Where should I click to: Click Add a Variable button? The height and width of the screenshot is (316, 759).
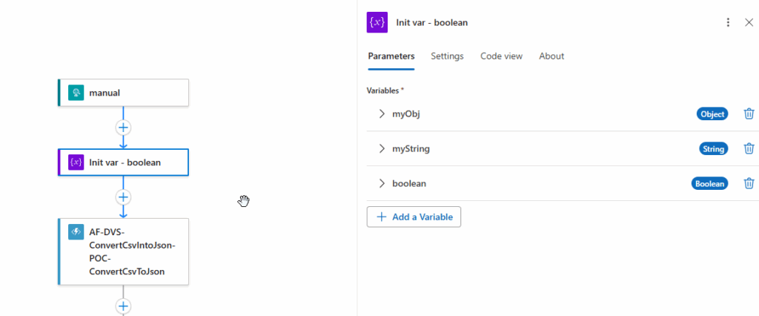tap(414, 217)
